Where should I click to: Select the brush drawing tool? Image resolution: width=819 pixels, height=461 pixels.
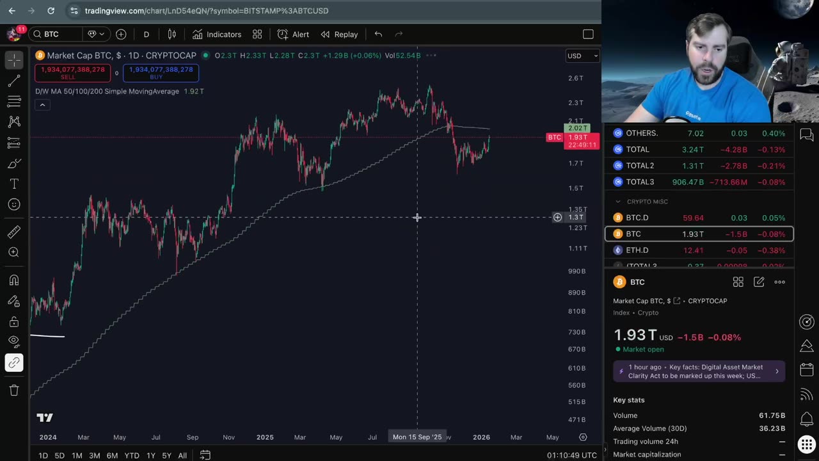click(x=13, y=164)
